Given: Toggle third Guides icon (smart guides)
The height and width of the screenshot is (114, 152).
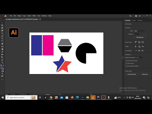Looking at the screenshot, I should coord(142,47).
